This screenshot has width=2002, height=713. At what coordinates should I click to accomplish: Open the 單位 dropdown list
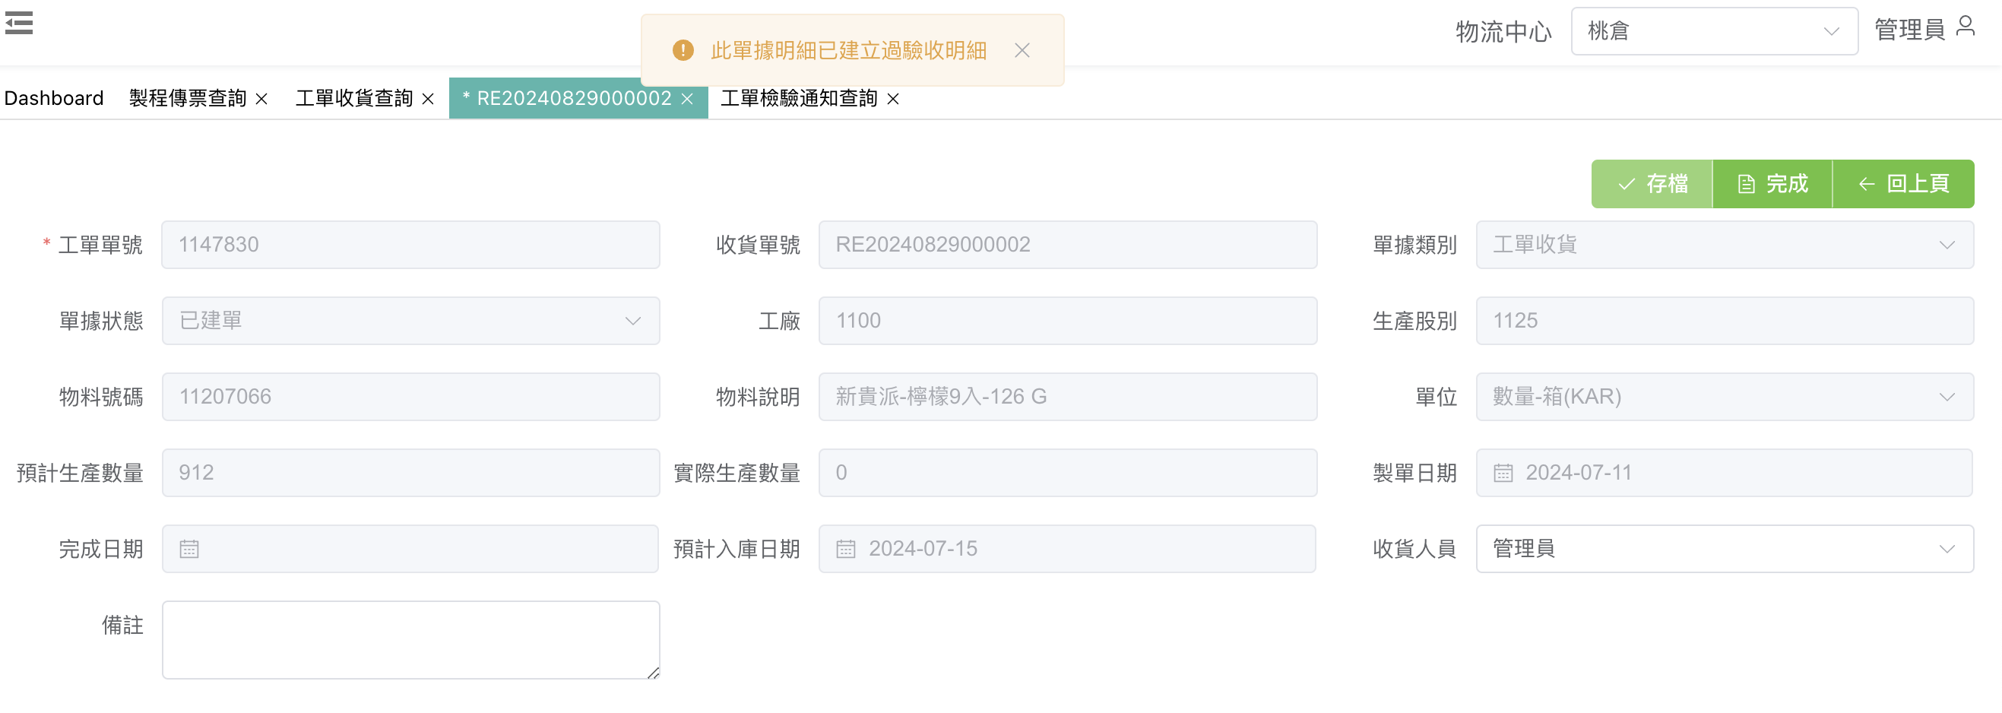[x=1724, y=397]
